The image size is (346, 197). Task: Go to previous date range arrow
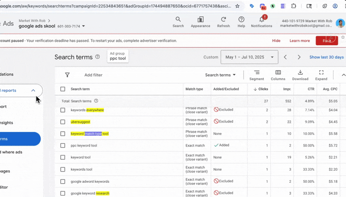pos(285,57)
